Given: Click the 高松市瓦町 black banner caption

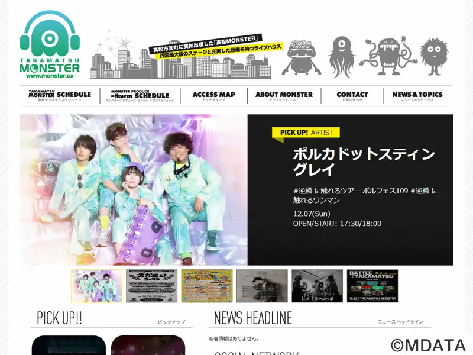Looking at the screenshot, I should 205,44.
